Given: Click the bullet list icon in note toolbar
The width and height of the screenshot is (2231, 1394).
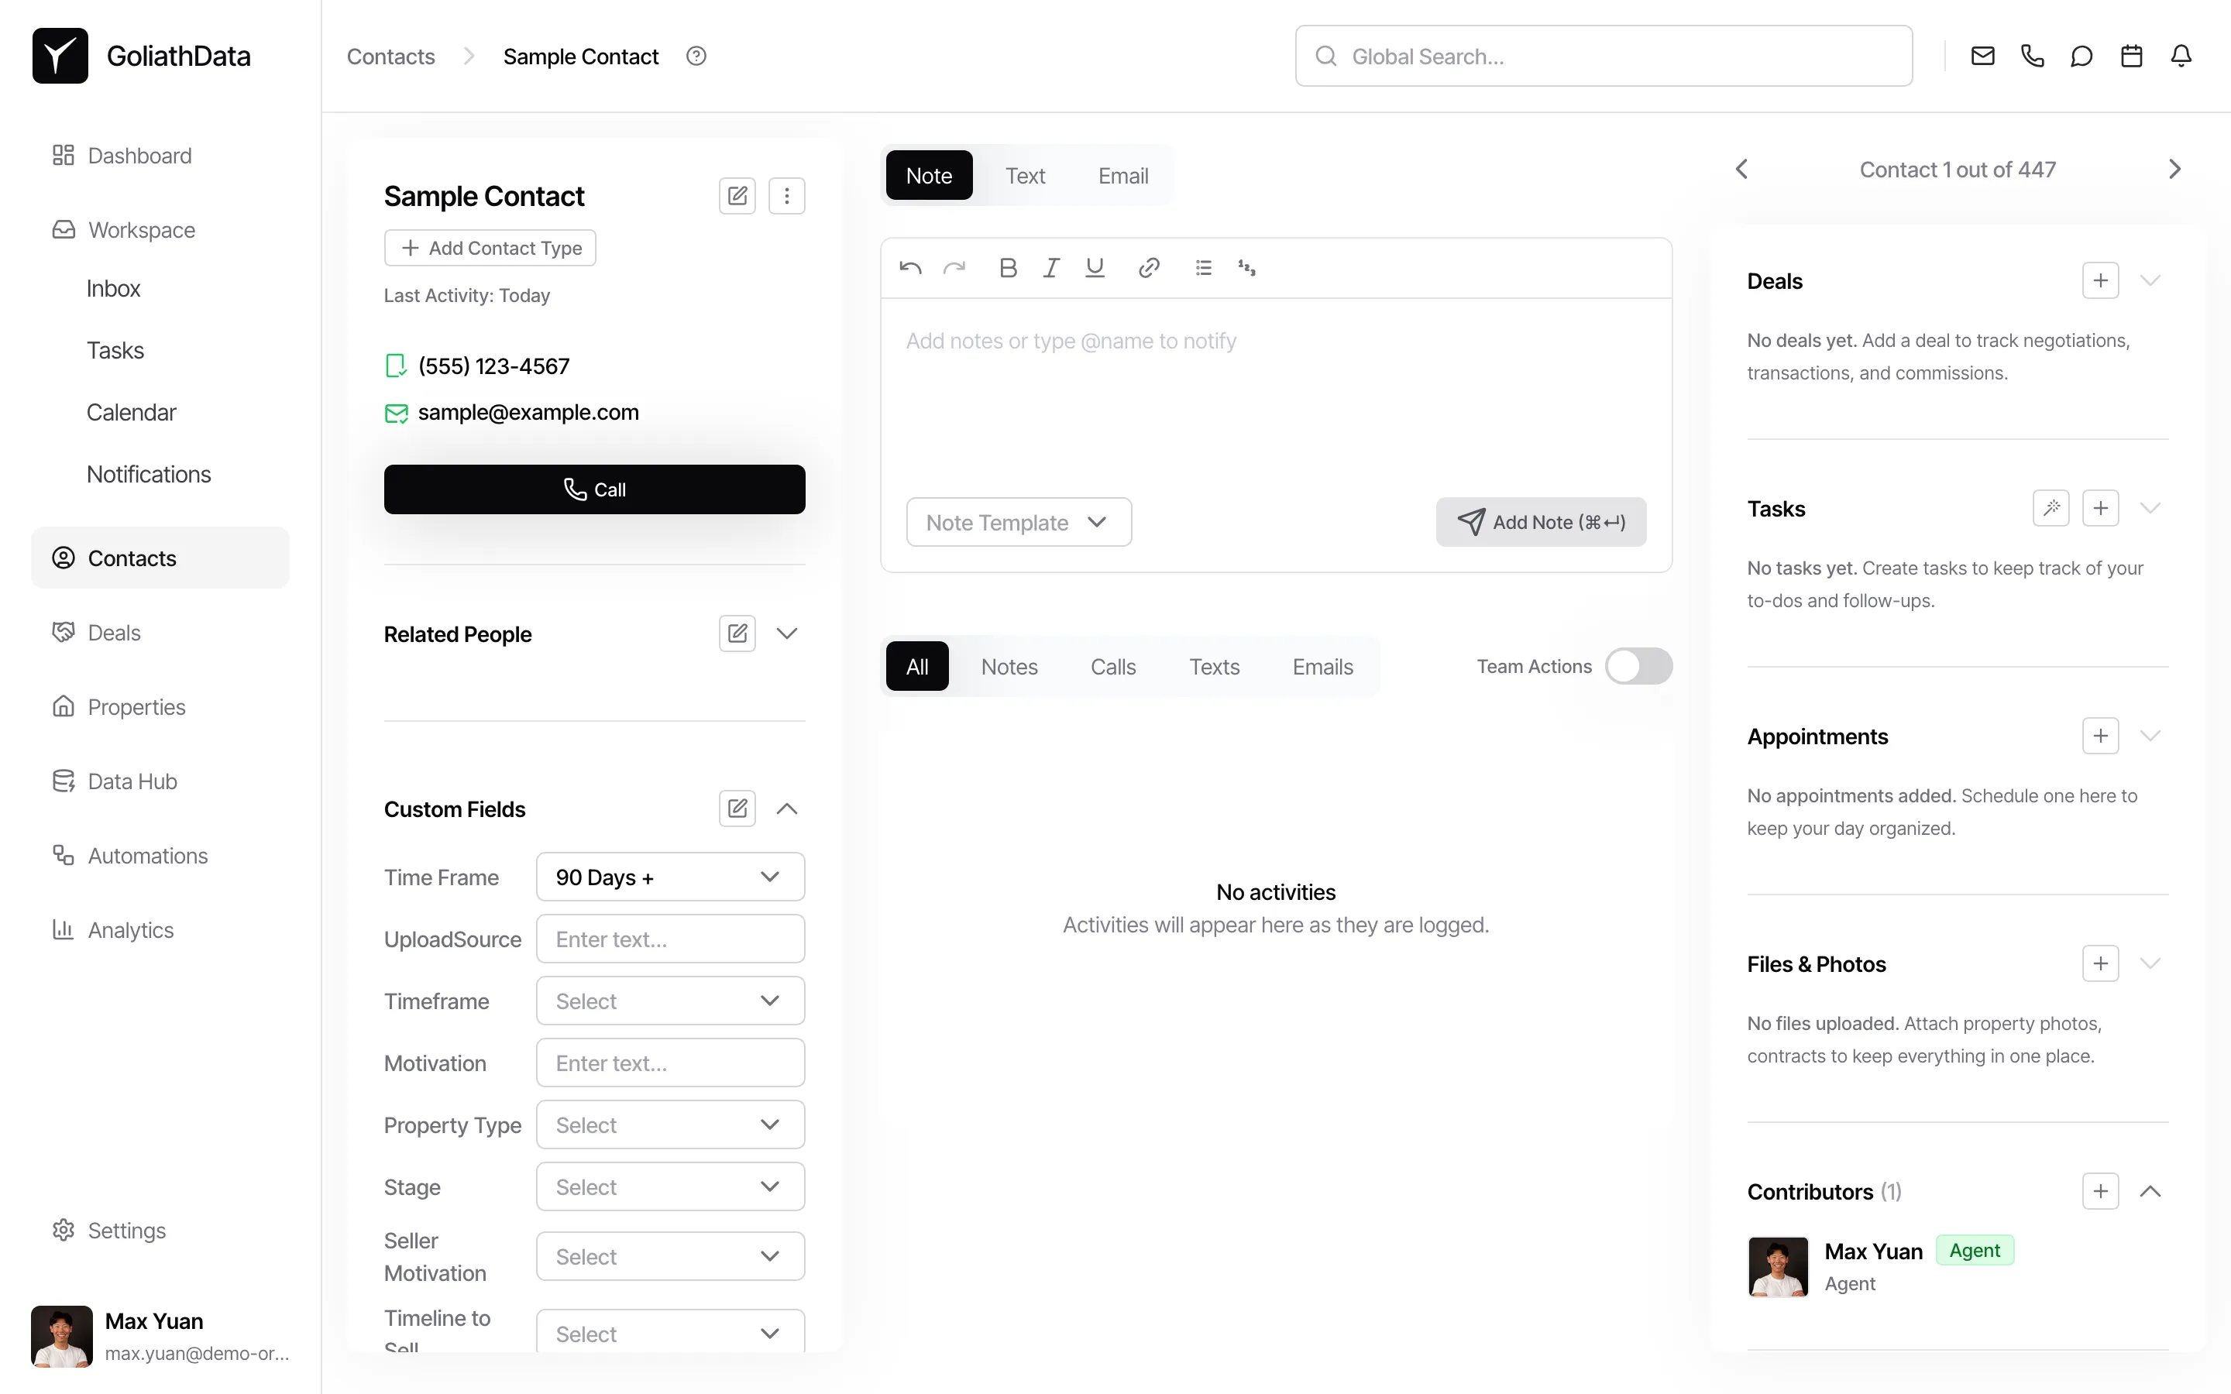Looking at the screenshot, I should click(x=1203, y=267).
